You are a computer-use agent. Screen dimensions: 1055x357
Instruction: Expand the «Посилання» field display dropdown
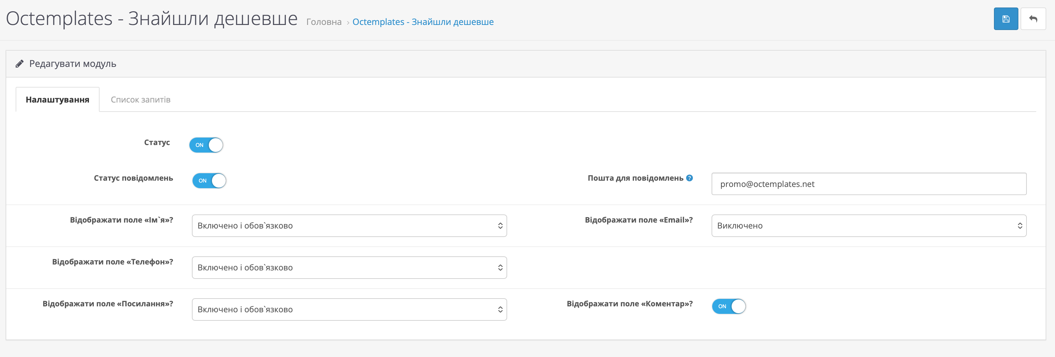[349, 309]
